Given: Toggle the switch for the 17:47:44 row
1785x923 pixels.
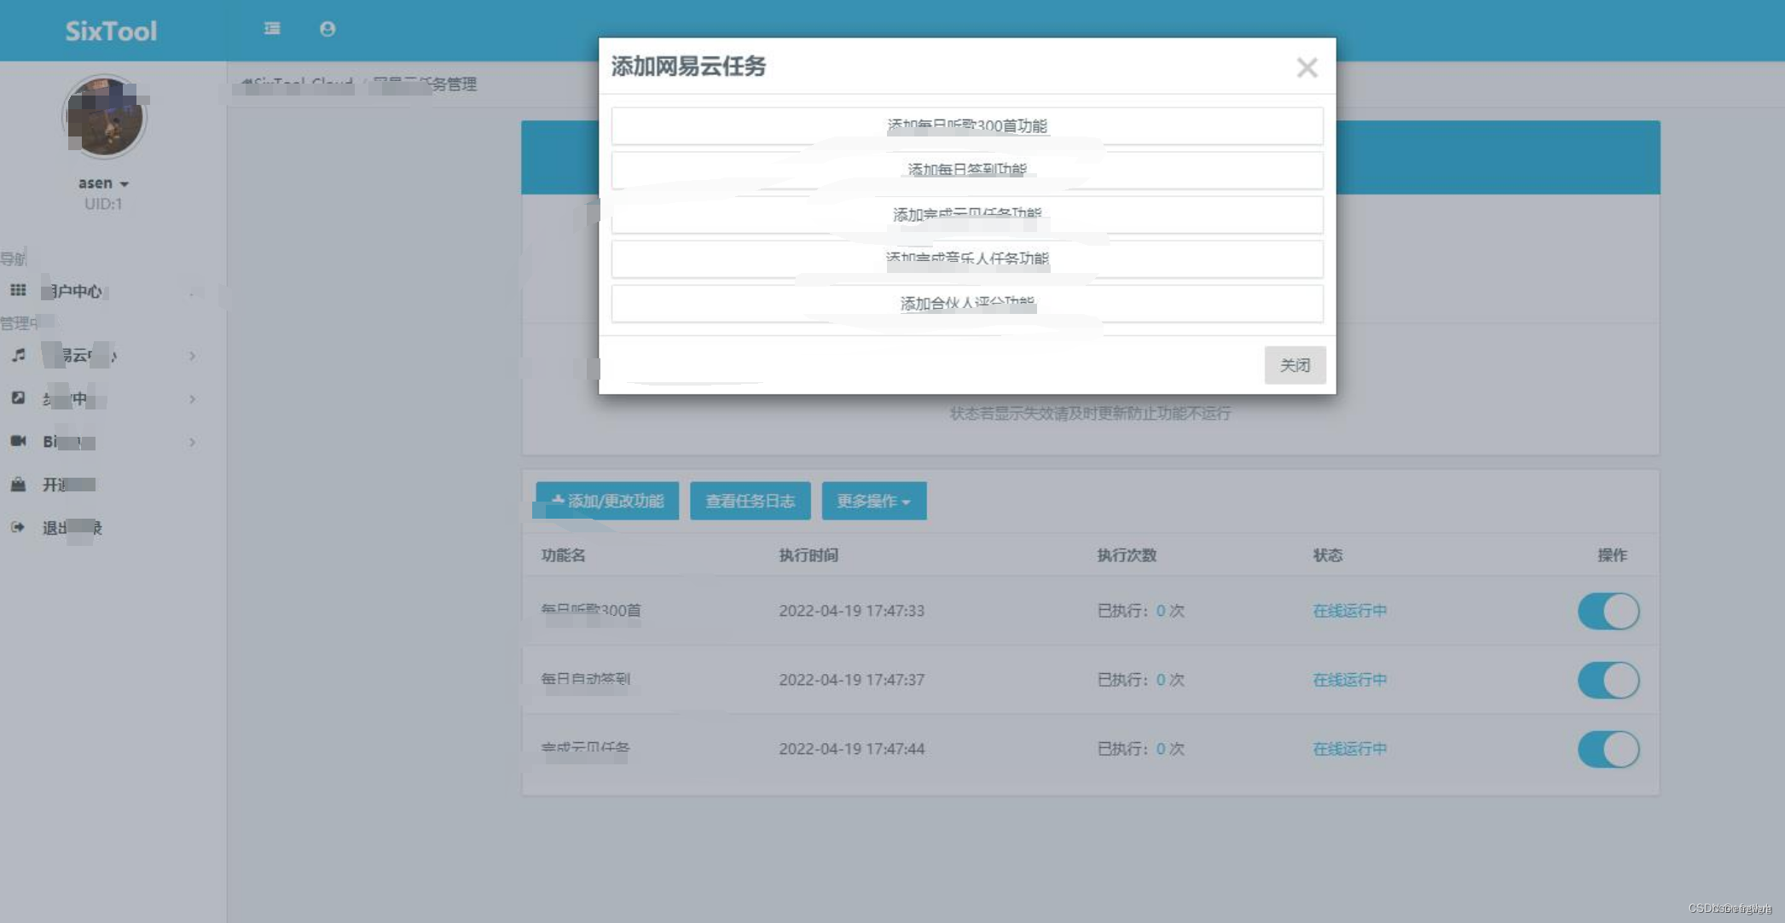Looking at the screenshot, I should point(1608,749).
